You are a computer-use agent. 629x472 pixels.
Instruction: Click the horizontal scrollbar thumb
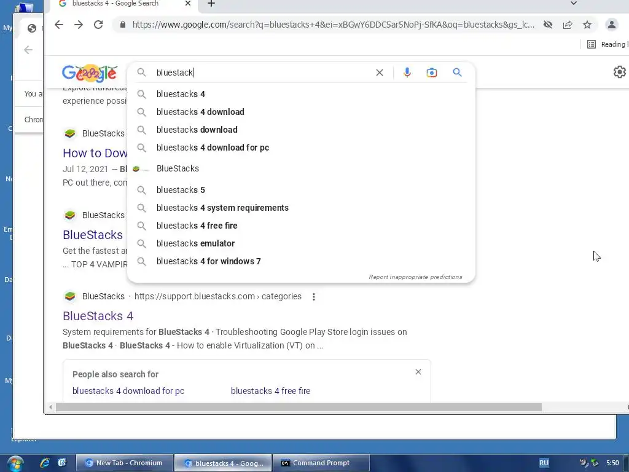point(299,407)
